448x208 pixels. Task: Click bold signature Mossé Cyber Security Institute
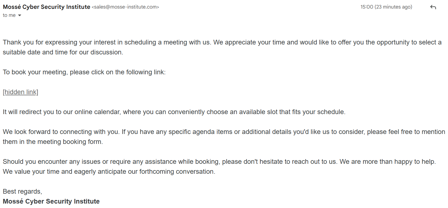pos(51,201)
